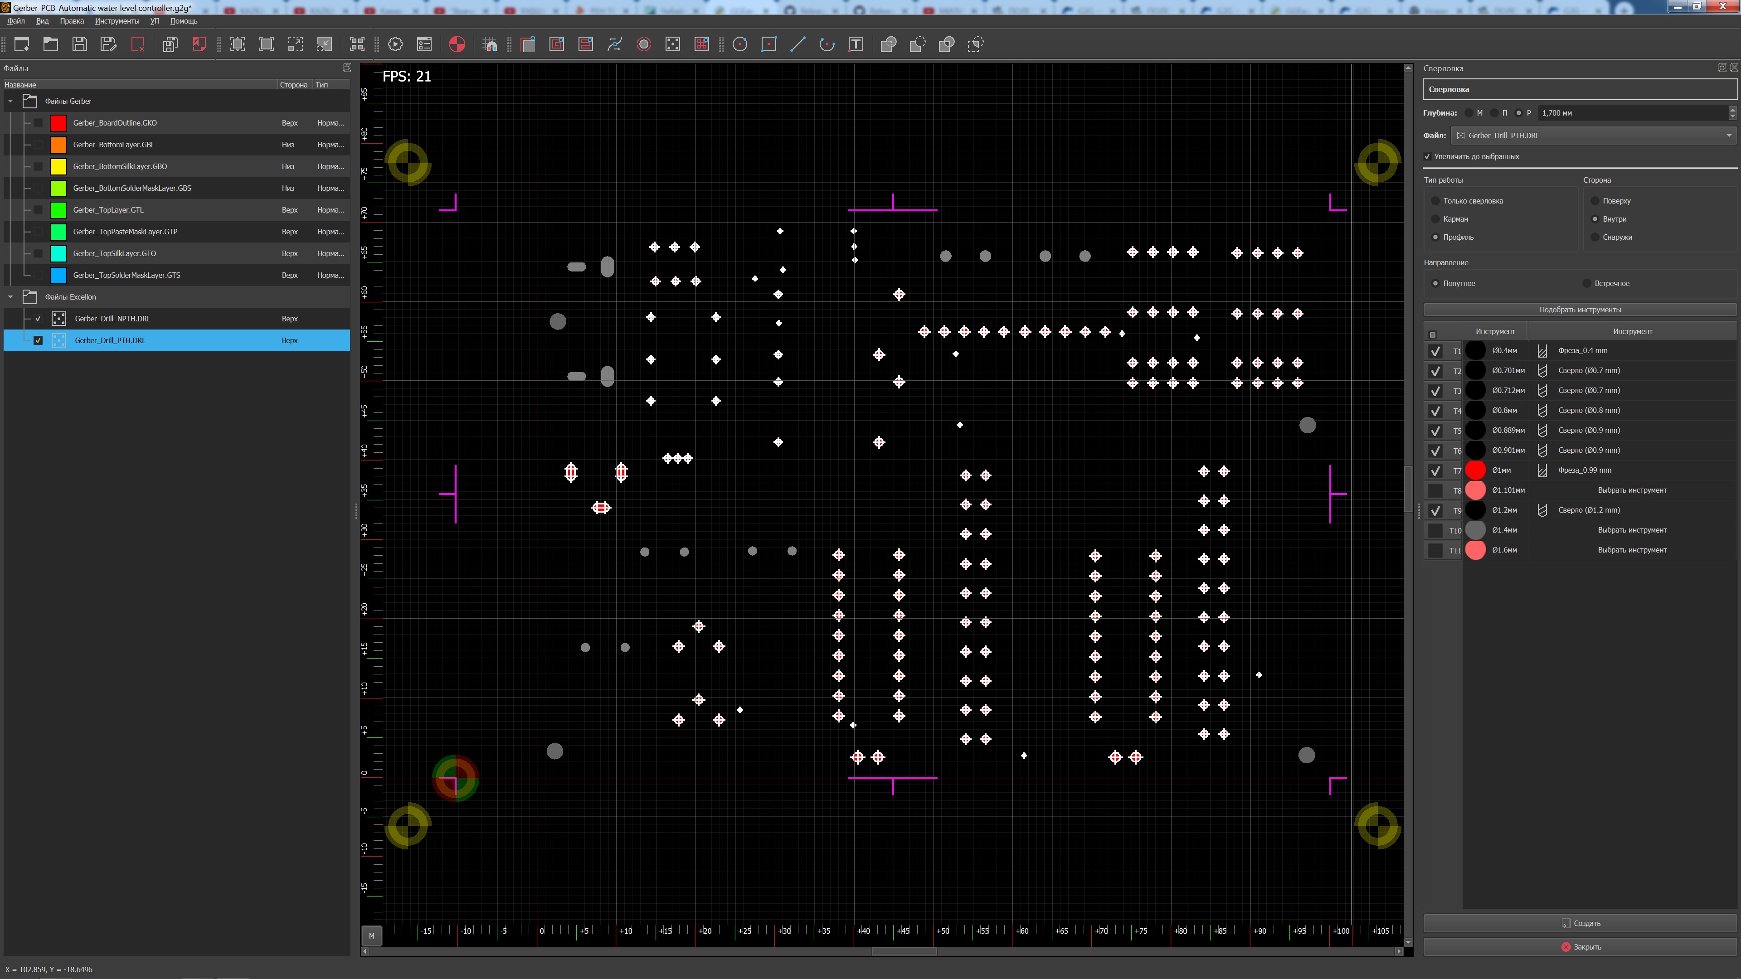Screen dimensions: 1741x979
Task: Enable checkbox for tool T8 Ø1.101мм
Action: (x=1435, y=490)
